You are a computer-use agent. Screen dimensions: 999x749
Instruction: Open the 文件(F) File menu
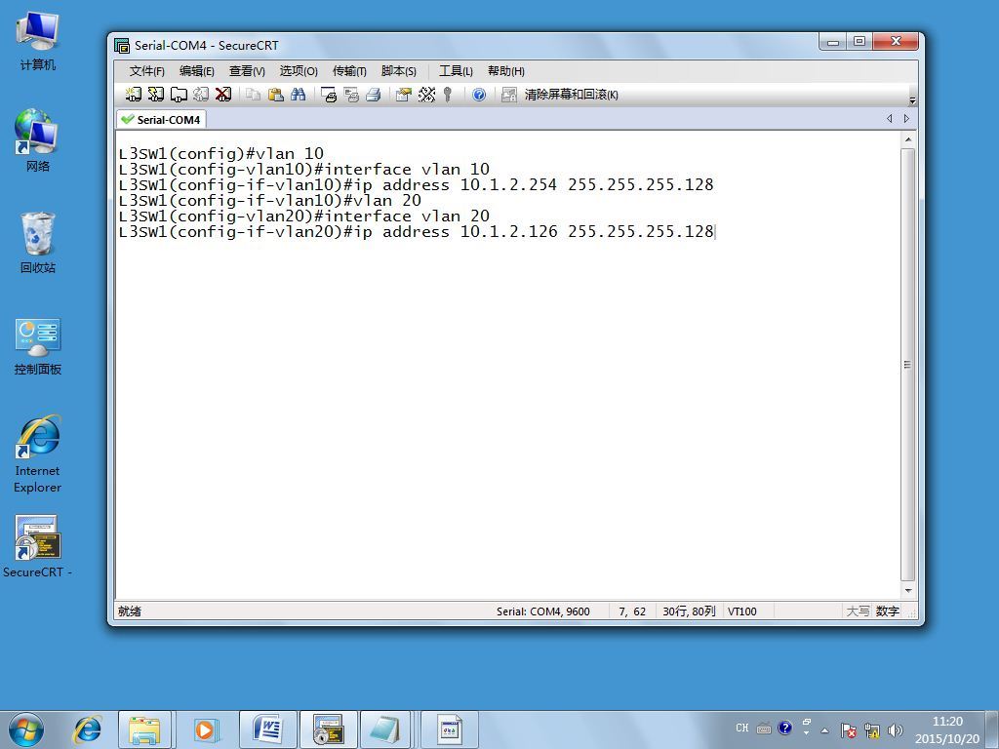[146, 70]
